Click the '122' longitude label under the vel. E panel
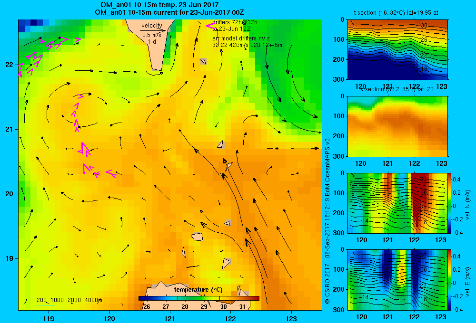476x323 pixels. 414,317
